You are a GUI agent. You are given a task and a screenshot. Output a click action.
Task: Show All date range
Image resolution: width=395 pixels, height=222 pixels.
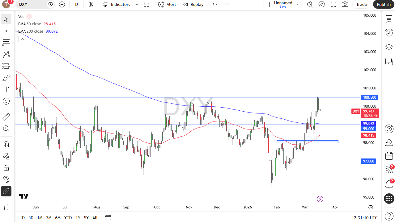[95, 218]
